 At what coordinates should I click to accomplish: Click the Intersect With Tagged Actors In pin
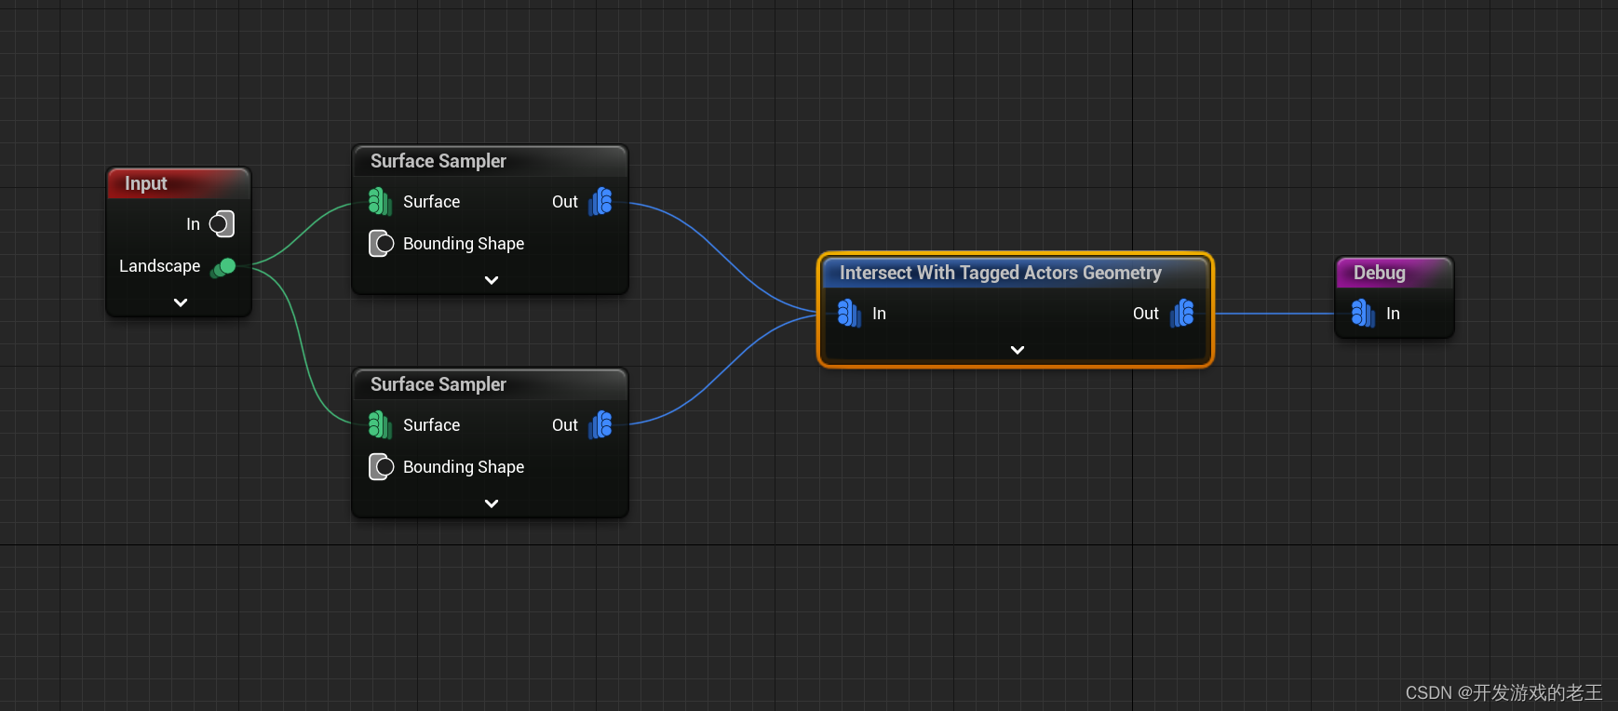pos(848,313)
